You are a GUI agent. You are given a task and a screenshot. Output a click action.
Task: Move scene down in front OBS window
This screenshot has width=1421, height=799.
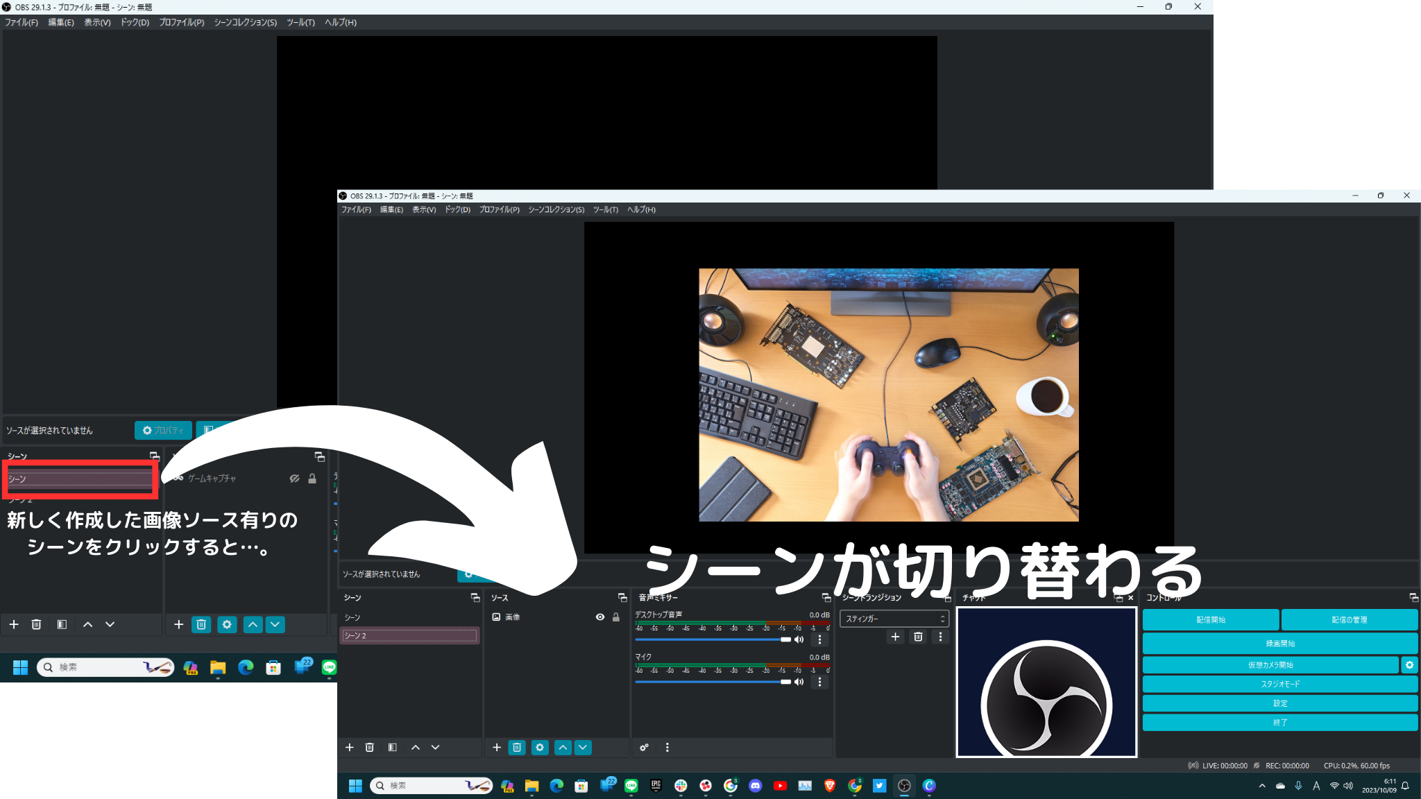436,747
